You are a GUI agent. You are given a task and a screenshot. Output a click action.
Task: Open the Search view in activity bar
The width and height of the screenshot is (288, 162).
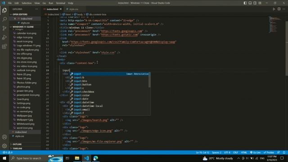[x=4, y=19]
